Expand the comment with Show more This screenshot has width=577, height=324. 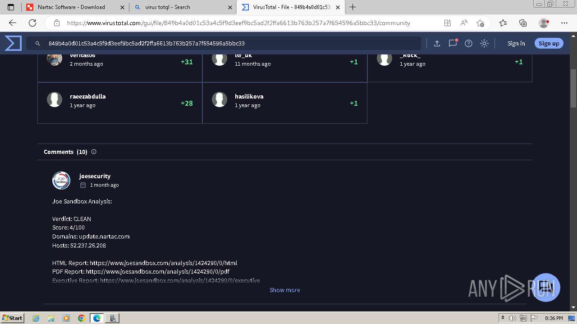[x=284, y=290]
